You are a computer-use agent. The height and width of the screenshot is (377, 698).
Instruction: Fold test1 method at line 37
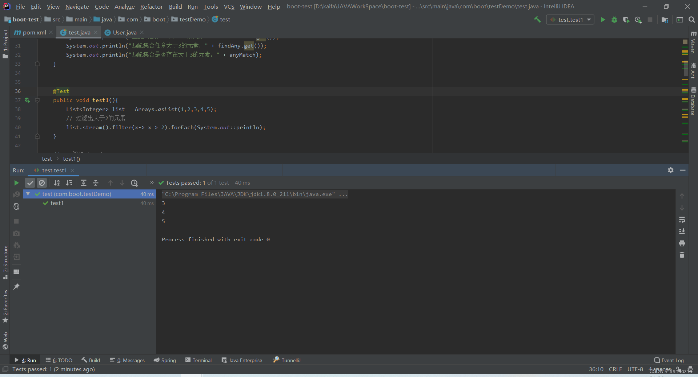(37, 100)
